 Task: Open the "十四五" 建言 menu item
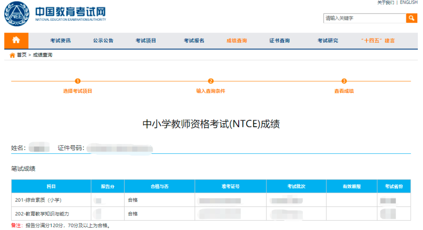pyautogui.click(x=378, y=41)
